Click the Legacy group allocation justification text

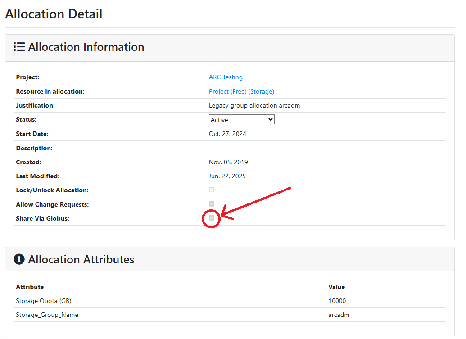point(254,106)
